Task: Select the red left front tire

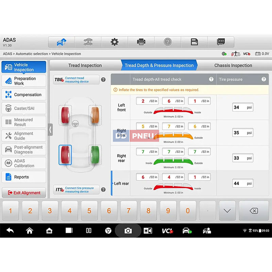Action: pos(65,115)
